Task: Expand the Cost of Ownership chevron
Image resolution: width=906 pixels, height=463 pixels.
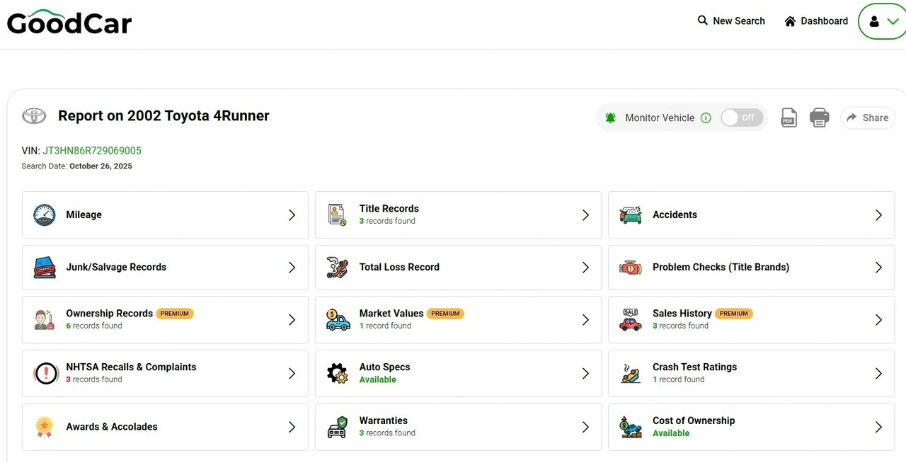Action: [878, 427]
